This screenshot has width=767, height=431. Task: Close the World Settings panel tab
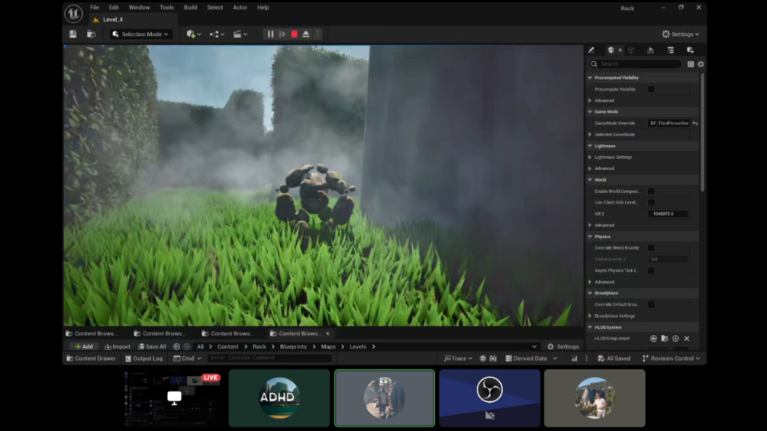(620, 50)
